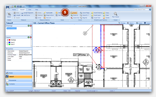The width and height of the screenshot is (156, 97).
Task: Switch to the Home ribbon tab
Action: [14, 10]
